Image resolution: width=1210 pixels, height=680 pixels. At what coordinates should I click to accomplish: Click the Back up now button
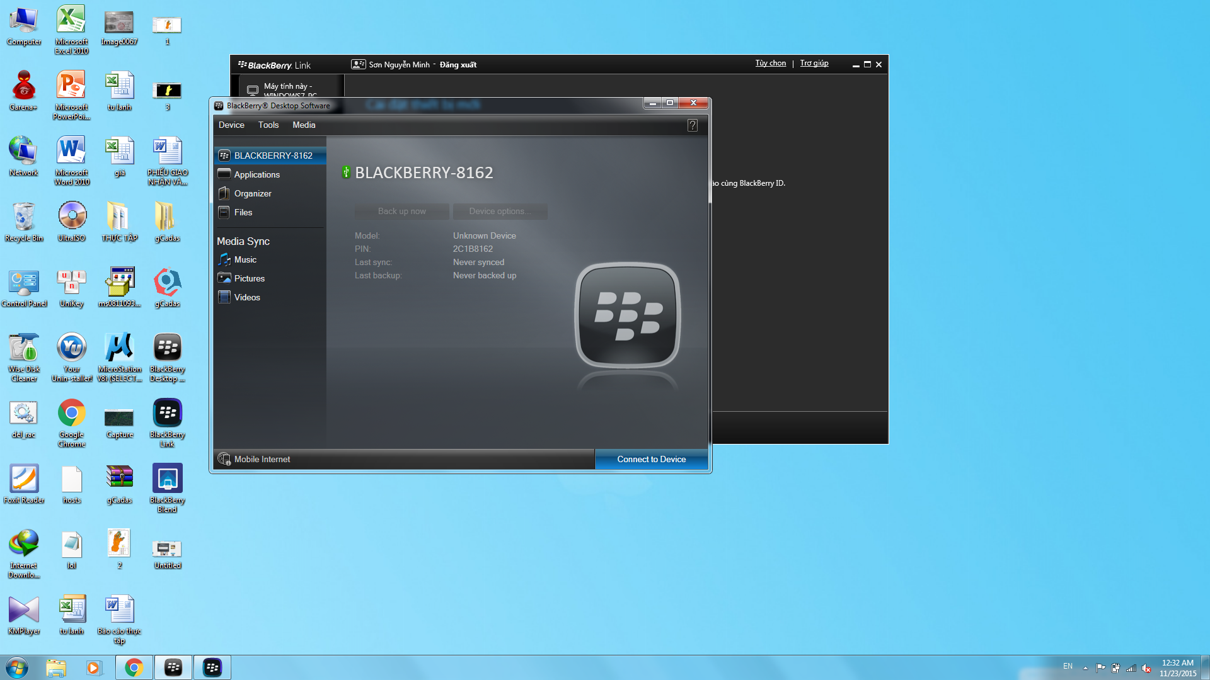[x=402, y=212]
